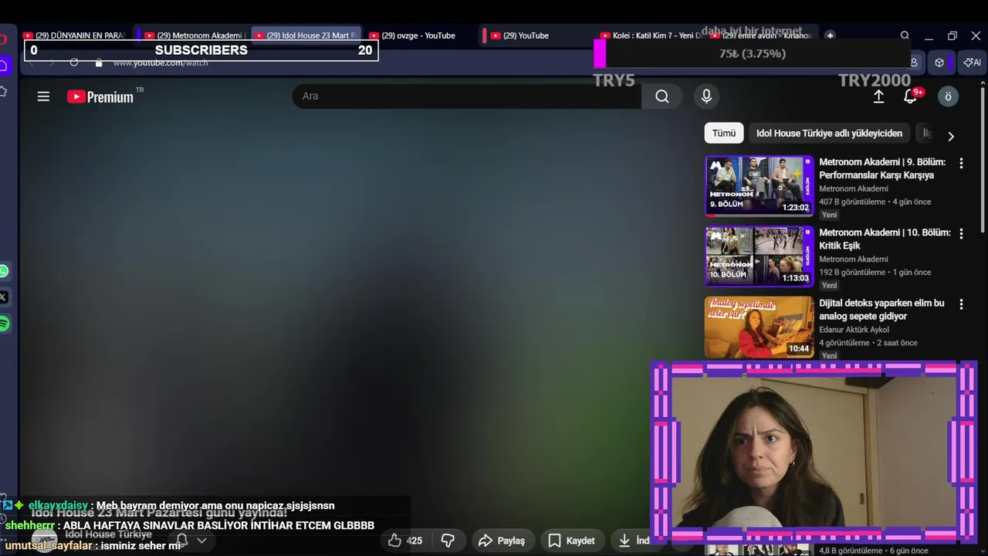Like the video with 425 likes
The width and height of the screenshot is (988, 556).
(405, 541)
